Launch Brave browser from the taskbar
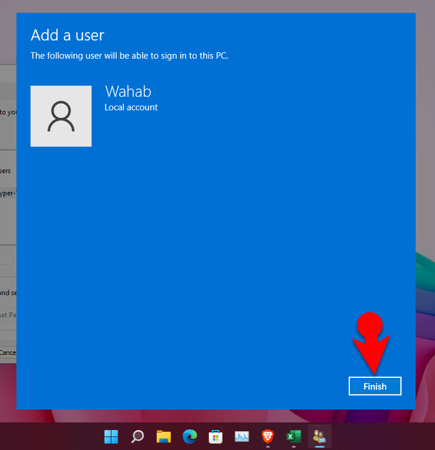This screenshot has height=450, width=435. pyautogui.click(x=268, y=437)
